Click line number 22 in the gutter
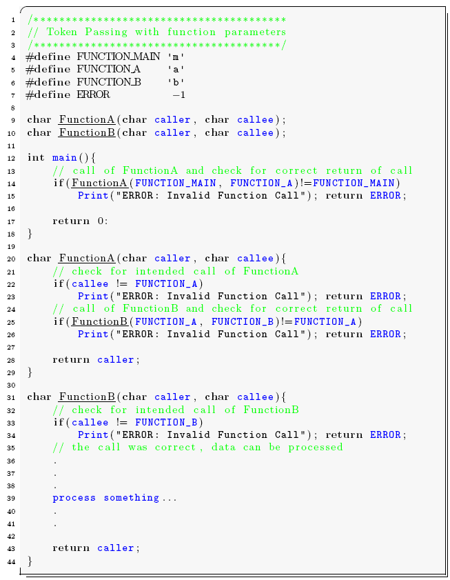The width and height of the screenshot is (450, 580). 11,284
